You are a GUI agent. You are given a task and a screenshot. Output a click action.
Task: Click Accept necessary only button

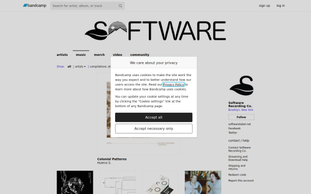[154, 128]
